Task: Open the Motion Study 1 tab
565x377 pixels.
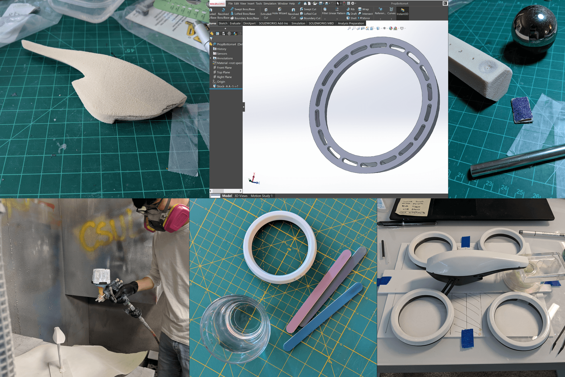Action: point(261,196)
